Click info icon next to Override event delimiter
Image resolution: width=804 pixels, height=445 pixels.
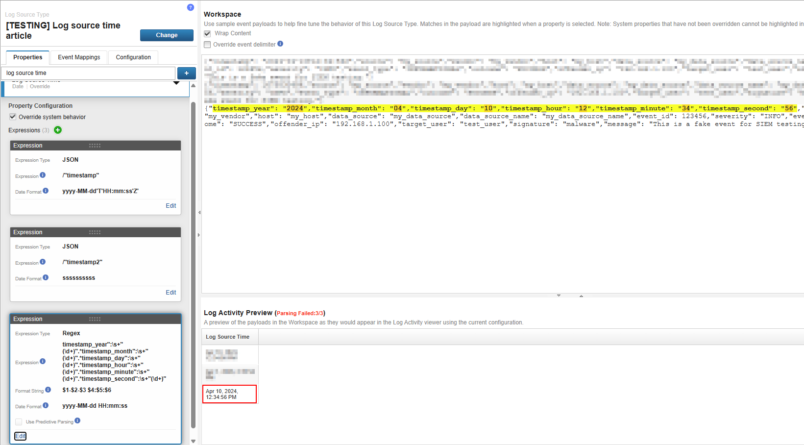tap(280, 44)
